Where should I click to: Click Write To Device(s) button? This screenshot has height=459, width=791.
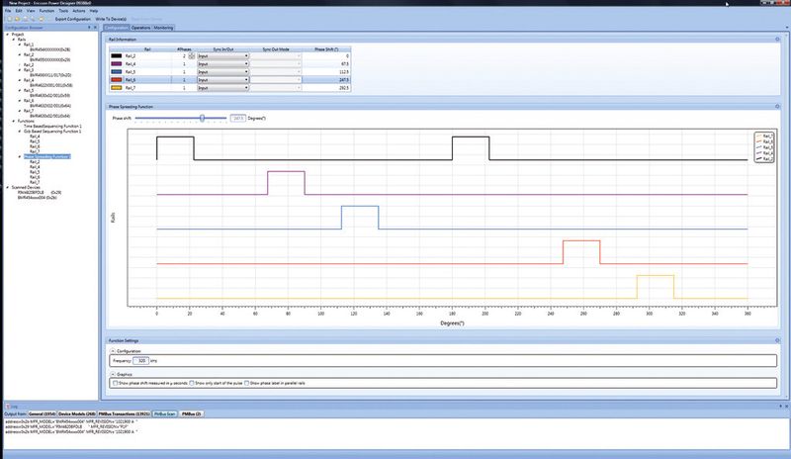(111, 19)
